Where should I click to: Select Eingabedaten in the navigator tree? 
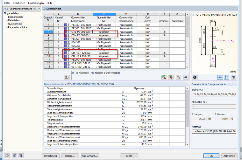tap(11, 13)
